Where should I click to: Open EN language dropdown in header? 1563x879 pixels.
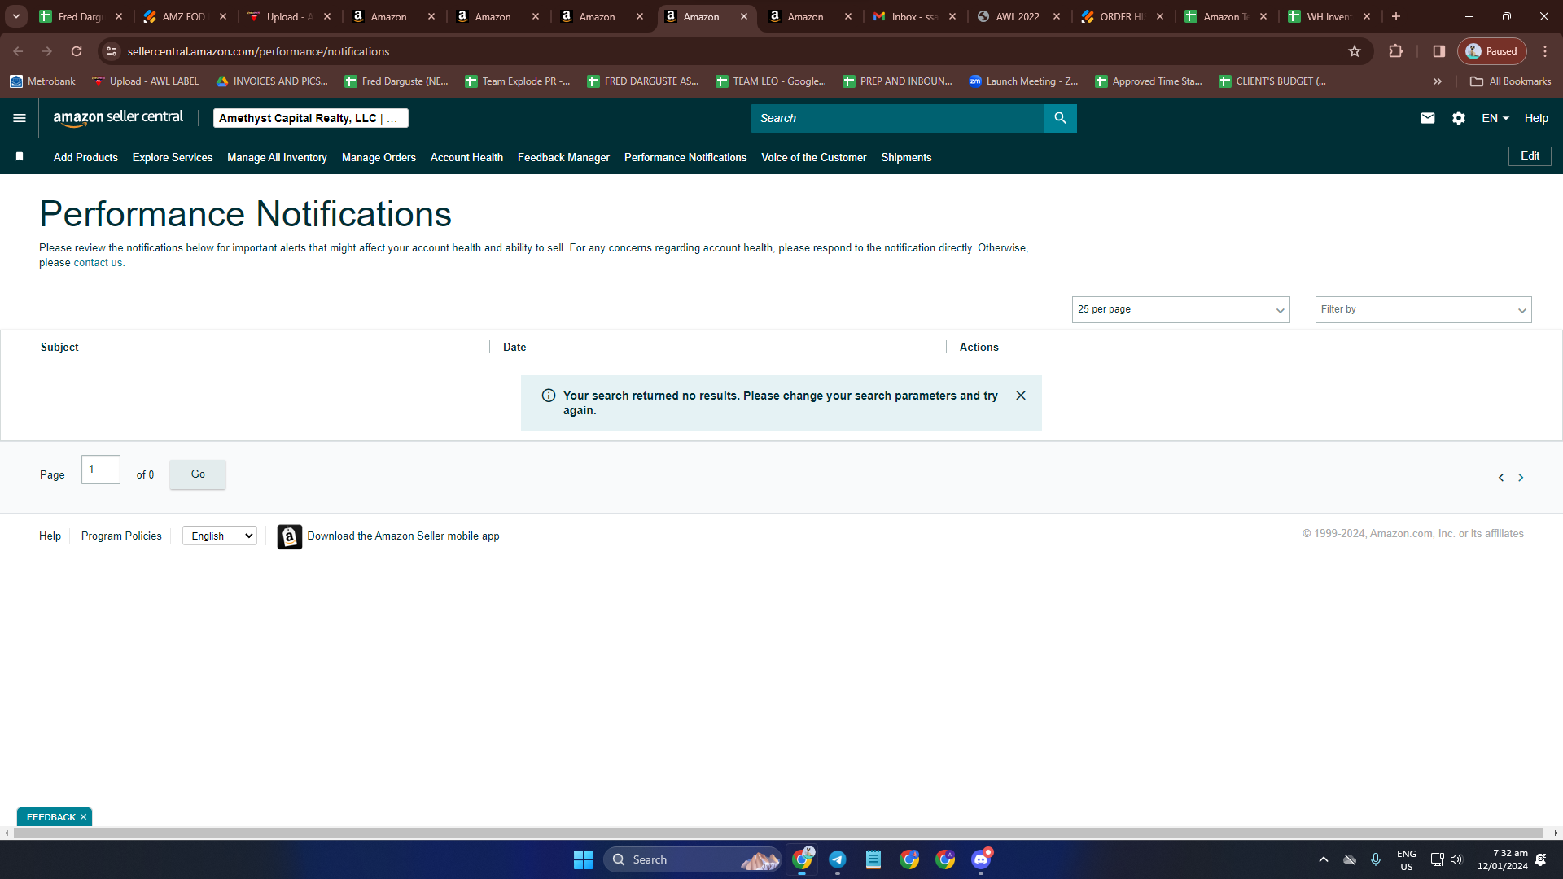[1495, 118]
